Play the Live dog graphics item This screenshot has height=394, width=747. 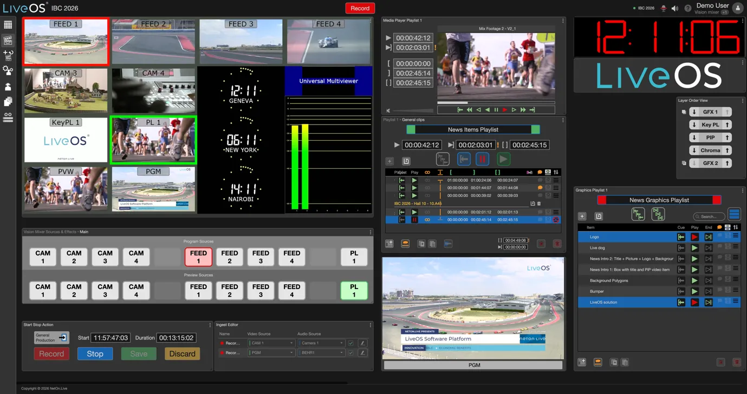[x=694, y=248]
